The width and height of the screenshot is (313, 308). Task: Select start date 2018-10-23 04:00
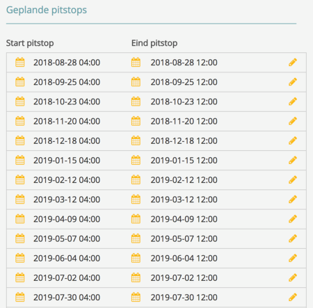(67, 102)
